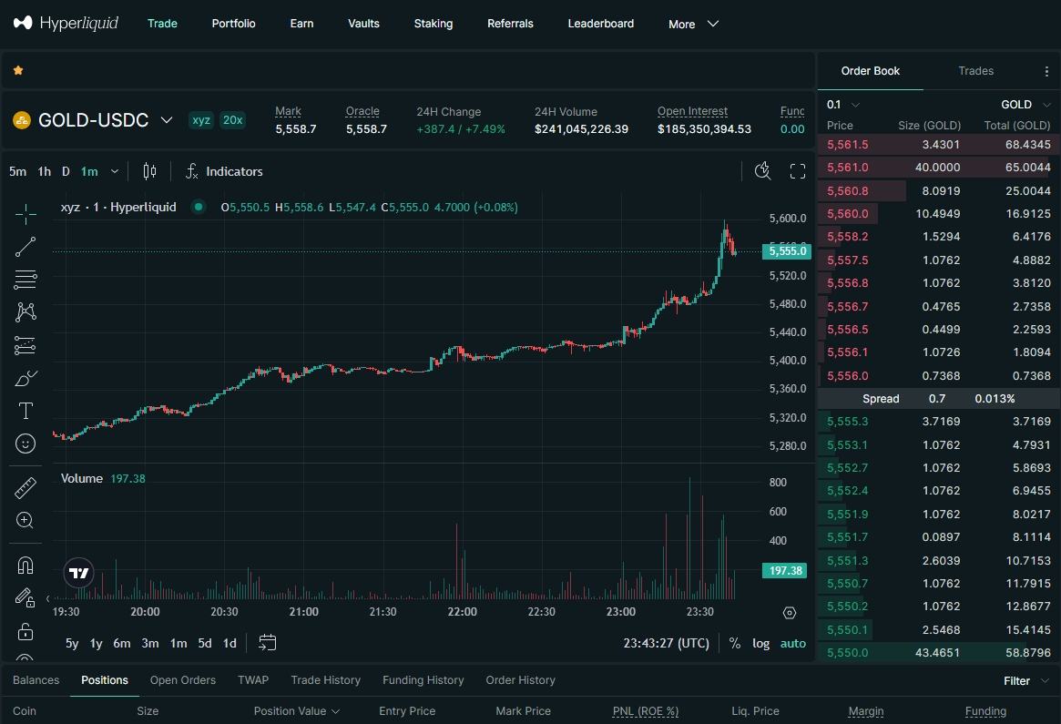The image size is (1061, 724).
Task: Click the green symbol status dot
Action: coord(199,207)
